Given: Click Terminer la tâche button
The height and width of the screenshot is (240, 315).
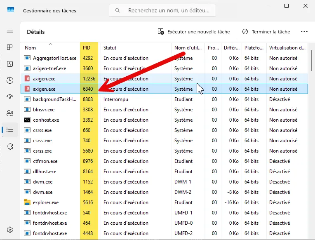Looking at the screenshot, I should [x=266, y=32].
